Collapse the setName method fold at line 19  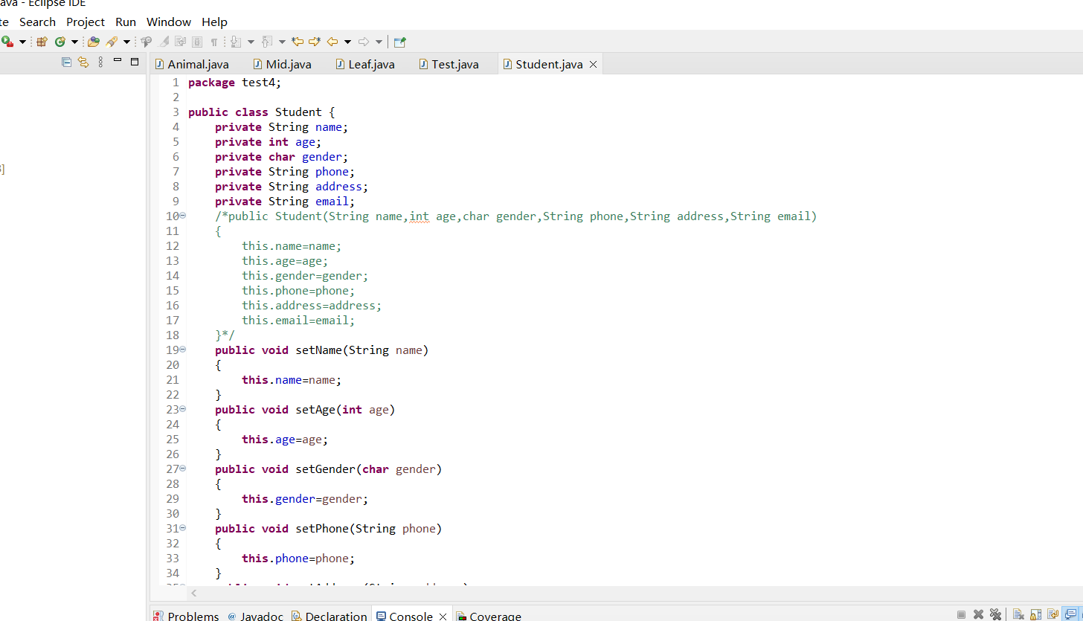[x=183, y=350]
